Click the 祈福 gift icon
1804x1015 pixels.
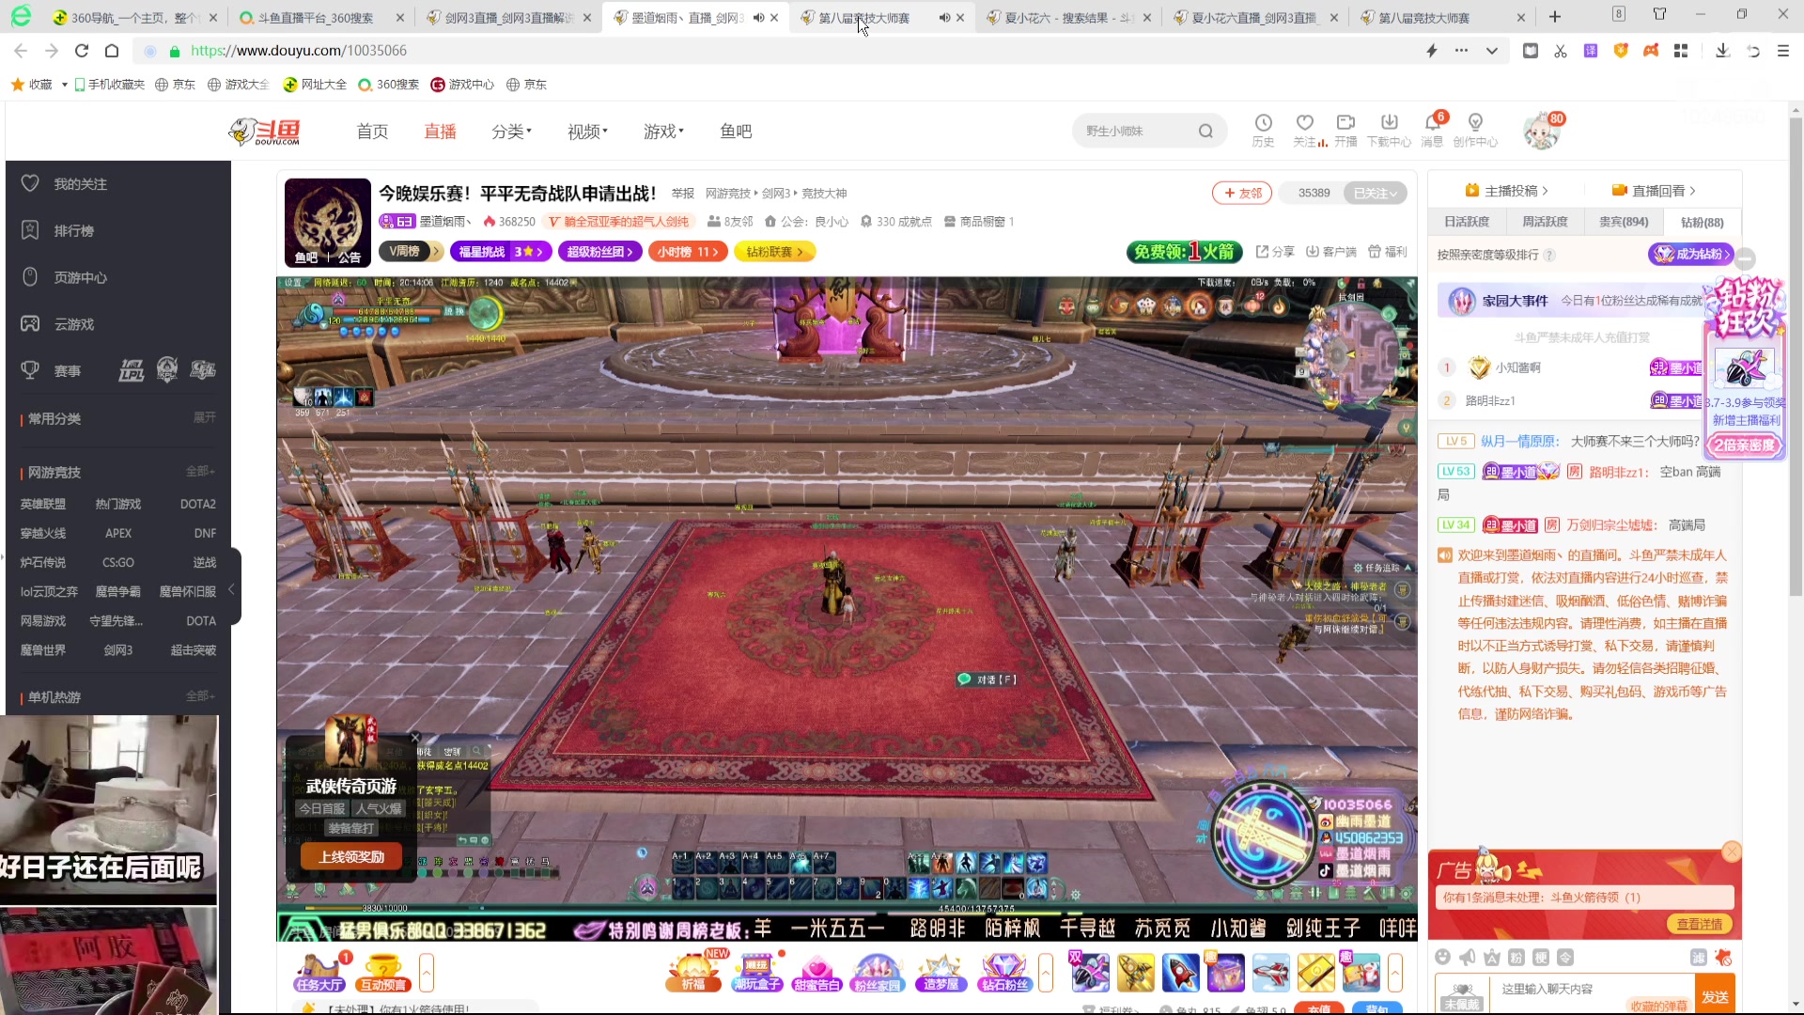point(693,973)
